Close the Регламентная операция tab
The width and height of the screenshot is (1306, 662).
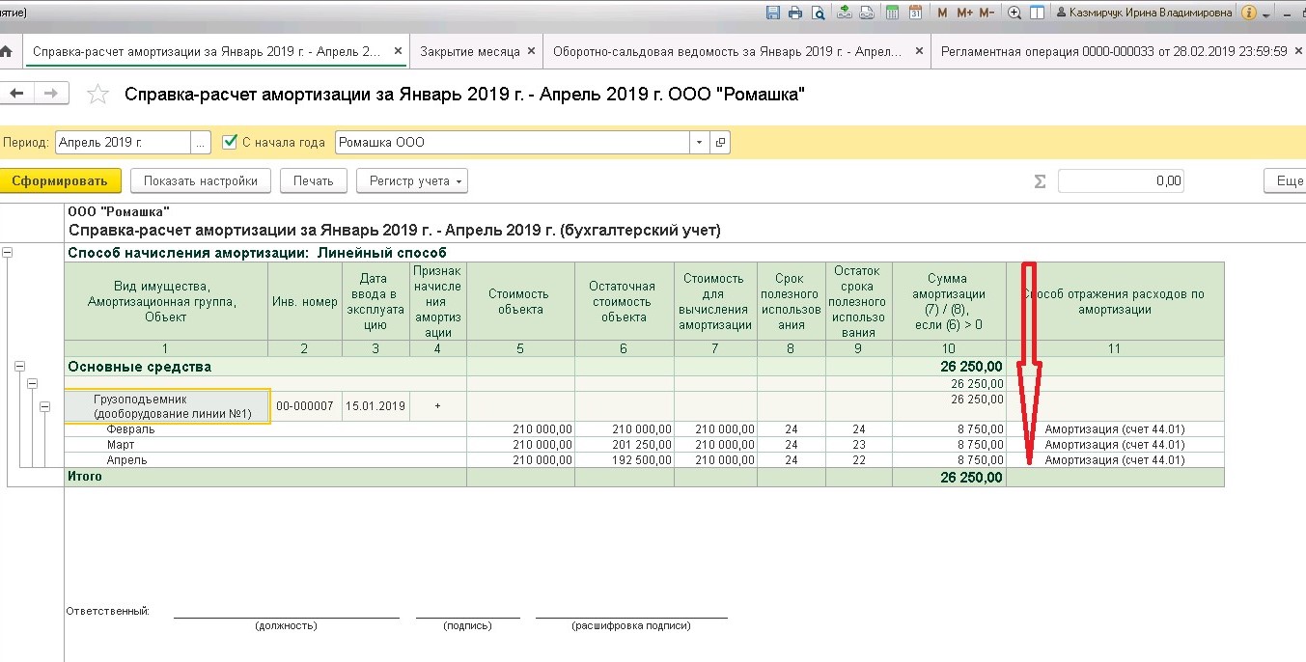tap(1298, 51)
